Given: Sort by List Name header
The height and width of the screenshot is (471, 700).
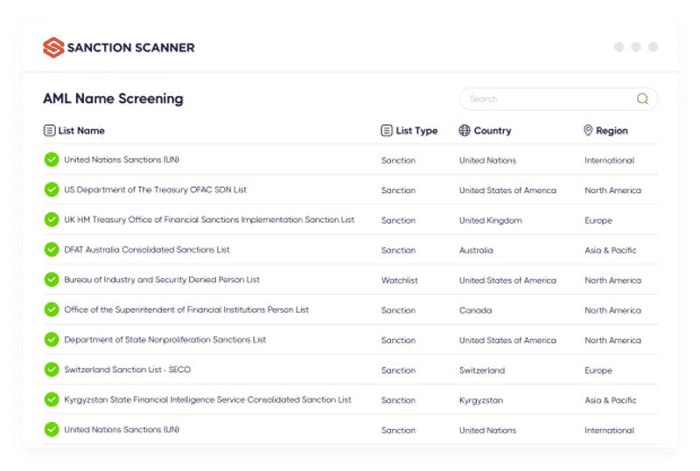Looking at the screenshot, I should tap(81, 131).
